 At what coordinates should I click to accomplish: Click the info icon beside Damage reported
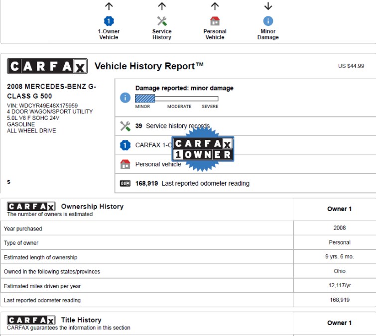click(x=125, y=98)
